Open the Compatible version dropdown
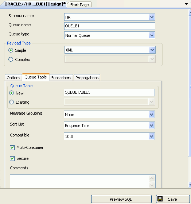This screenshot has width=191, height=204. pyautogui.click(x=151, y=136)
